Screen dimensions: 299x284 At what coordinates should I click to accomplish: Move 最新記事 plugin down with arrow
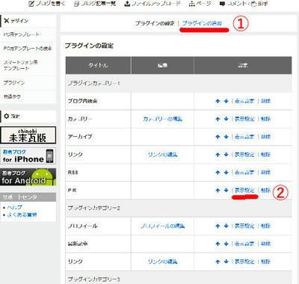pyautogui.click(x=226, y=244)
